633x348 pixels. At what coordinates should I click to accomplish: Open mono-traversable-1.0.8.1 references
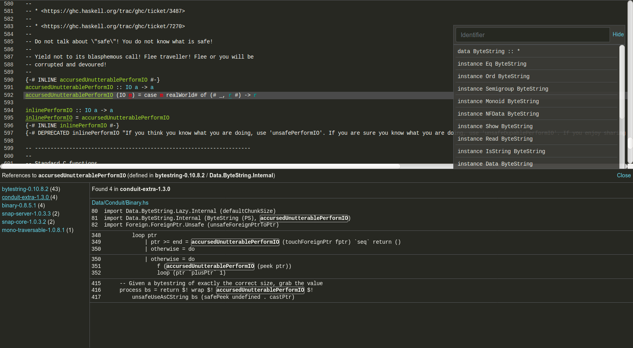coord(33,230)
